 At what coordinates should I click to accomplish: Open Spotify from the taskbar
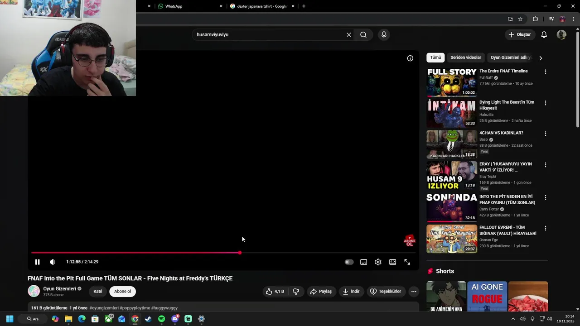click(162, 319)
